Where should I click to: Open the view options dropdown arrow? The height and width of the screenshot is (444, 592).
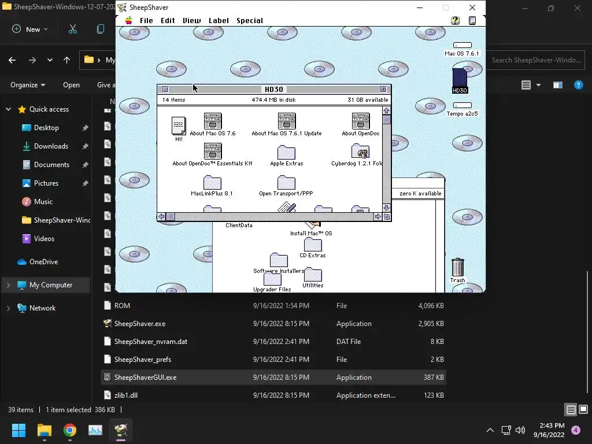click(538, 85)
